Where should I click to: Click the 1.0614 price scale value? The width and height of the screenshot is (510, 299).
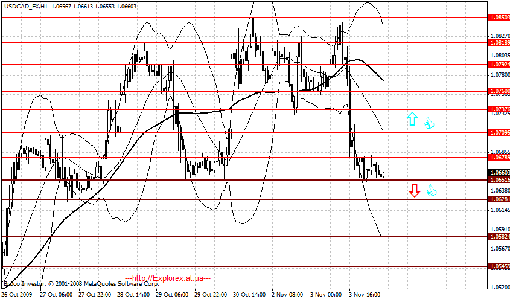tap(500, 210)
